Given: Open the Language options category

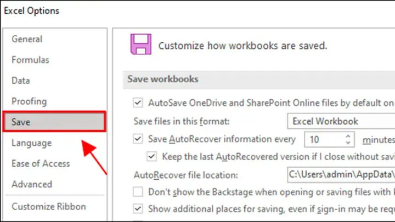Looking at the screenshot, I should [32, 143].
